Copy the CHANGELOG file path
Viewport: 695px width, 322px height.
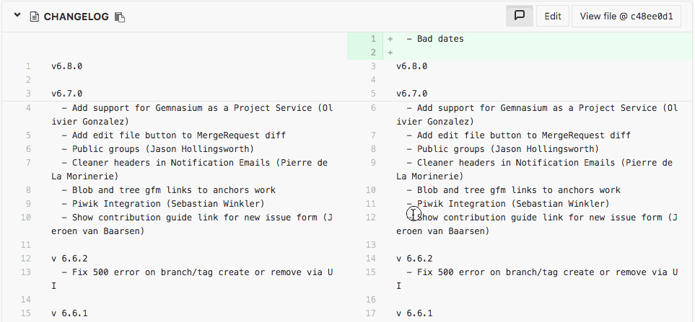click(121, 17)
